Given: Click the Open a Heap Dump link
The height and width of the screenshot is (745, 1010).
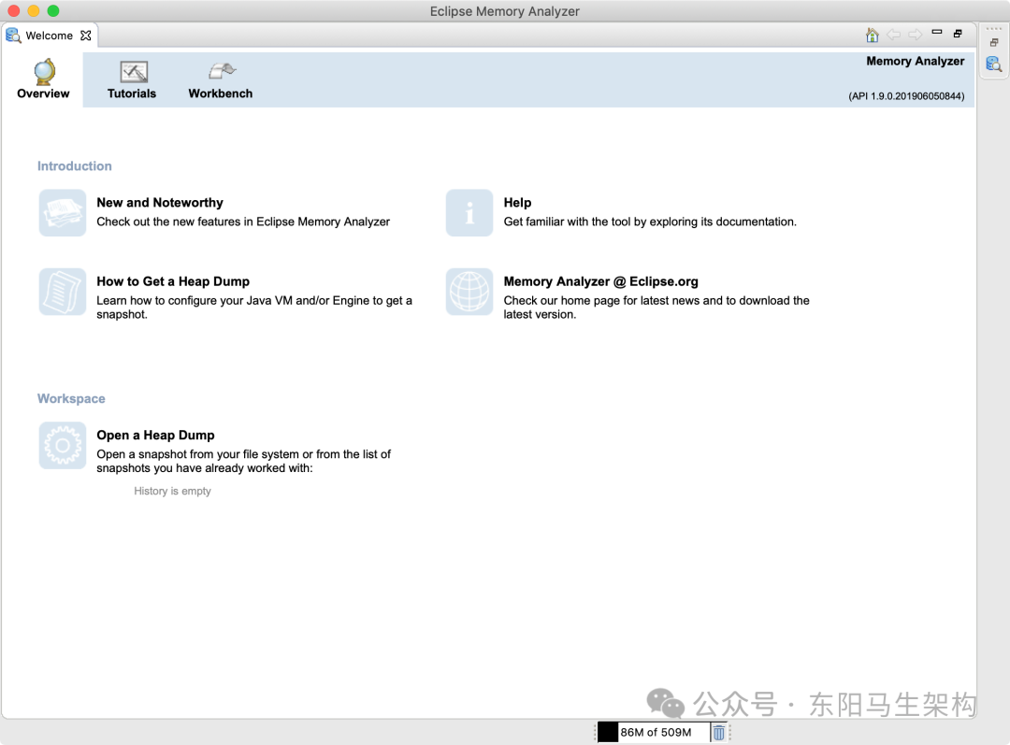Looking at the screenshot, I should click(155, 436).
